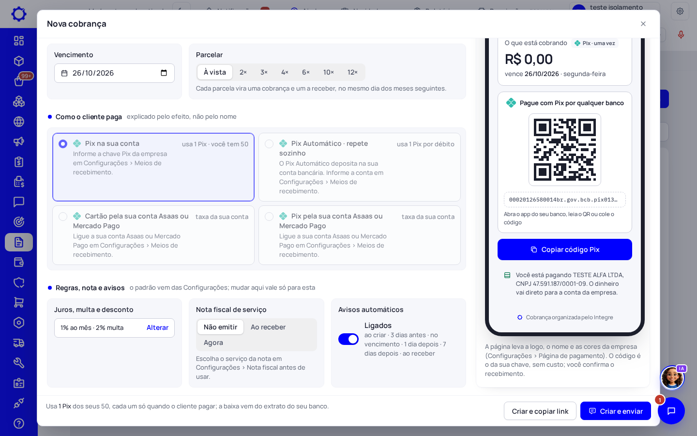Open the wrench tools icon in sidebar
Image resolution: width=697 pixels, height=436 pixels.
click(19, 363)
